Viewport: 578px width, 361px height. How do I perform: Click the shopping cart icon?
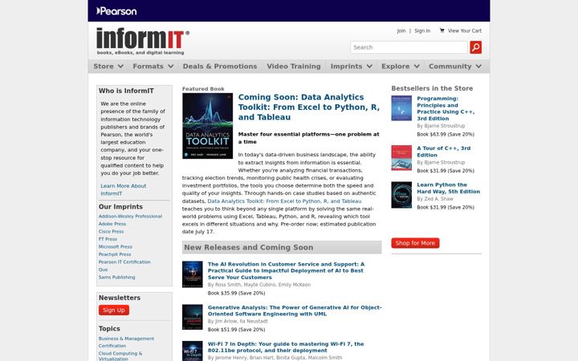point(442,30)
